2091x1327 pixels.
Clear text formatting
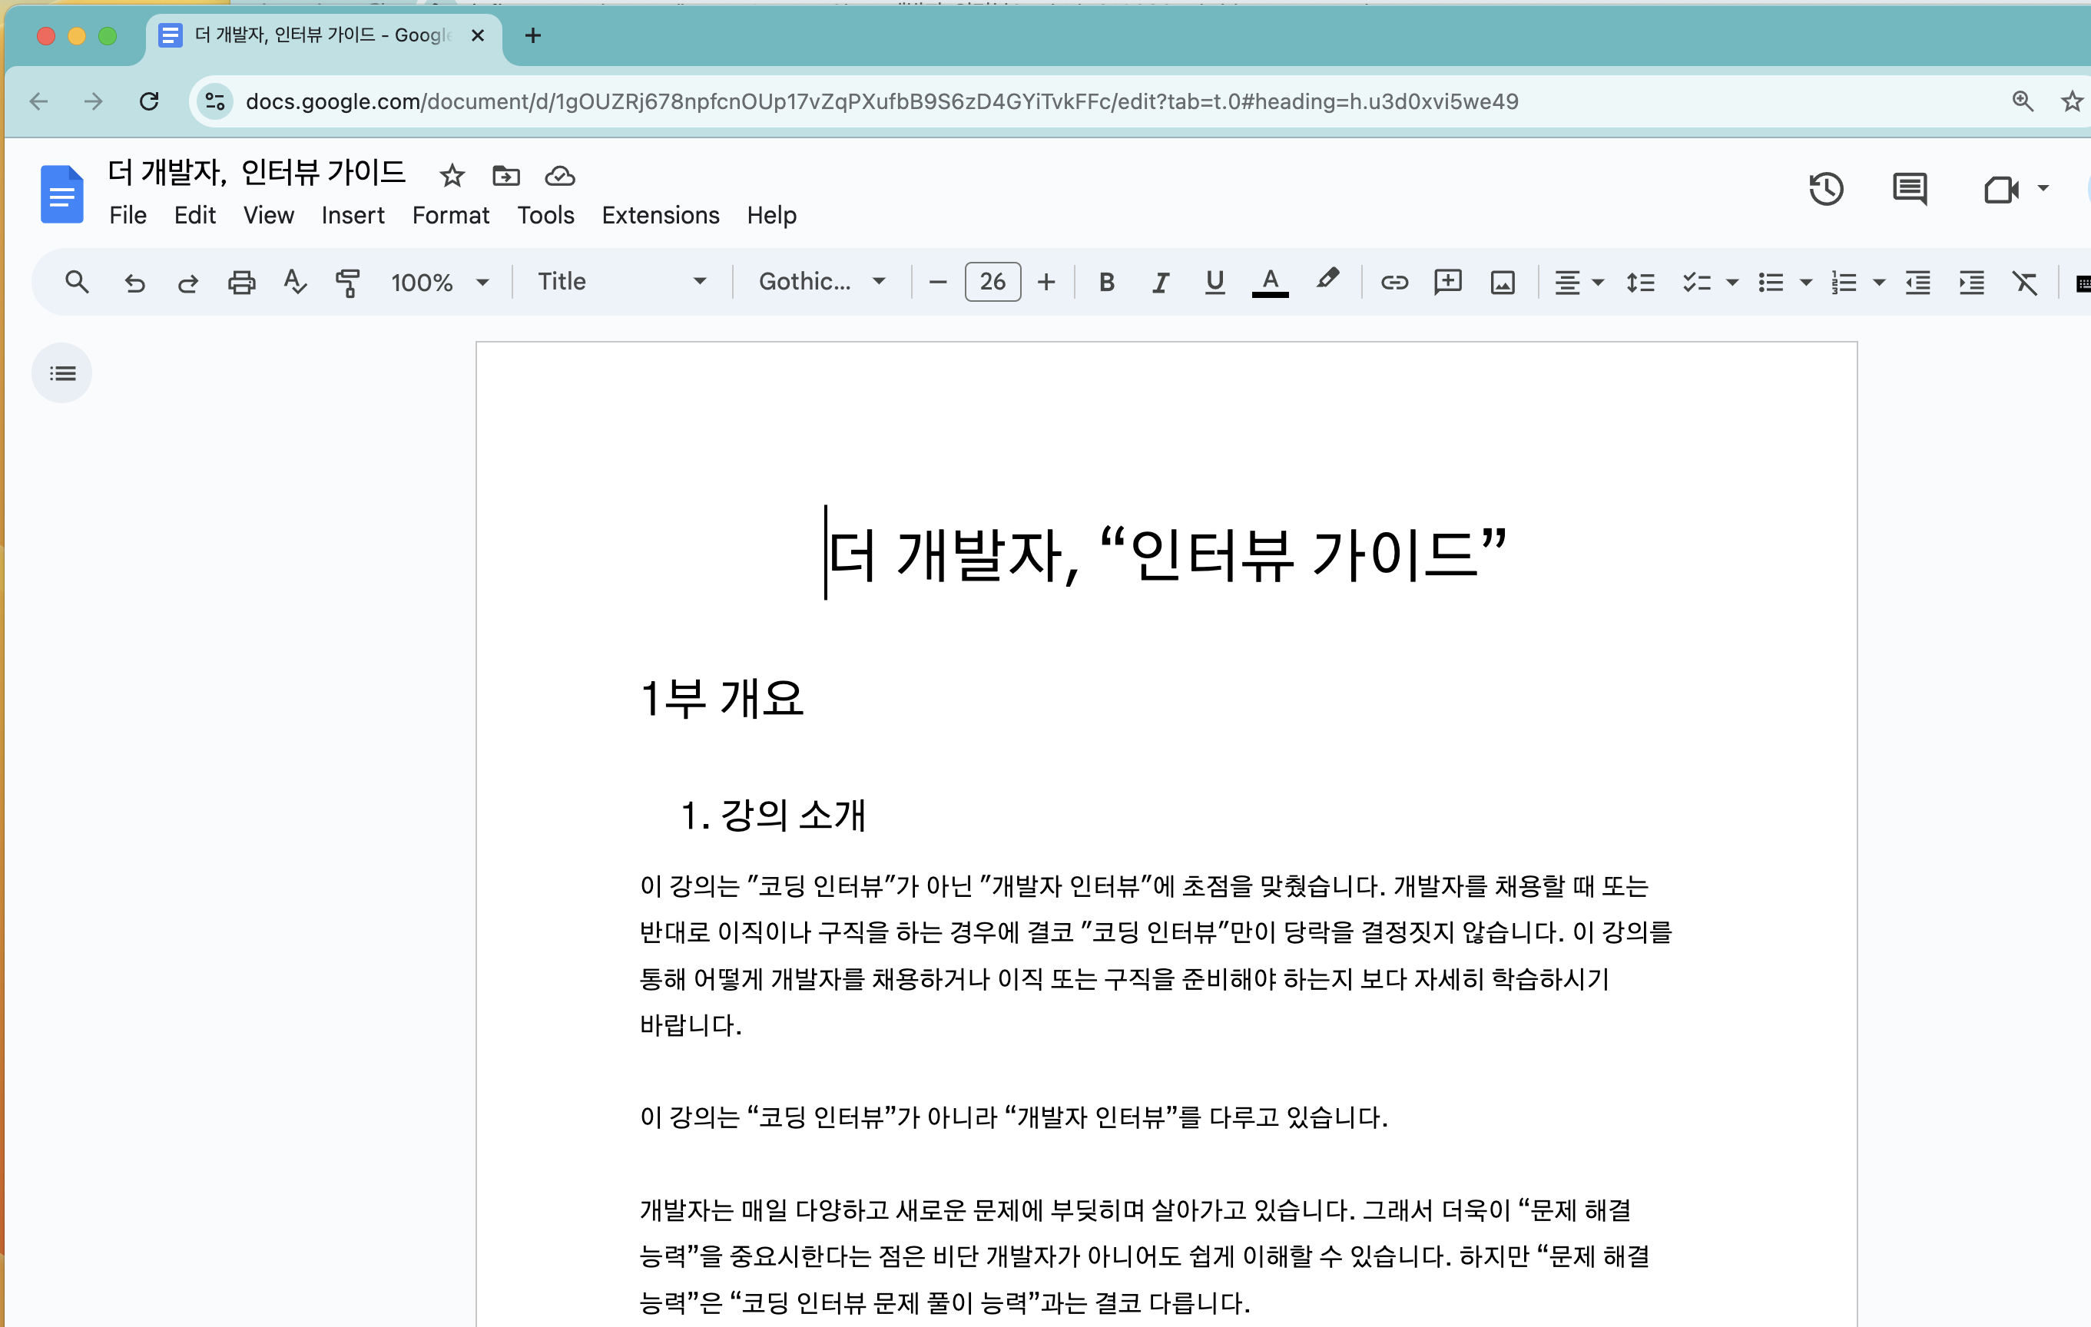point(2025,282)
